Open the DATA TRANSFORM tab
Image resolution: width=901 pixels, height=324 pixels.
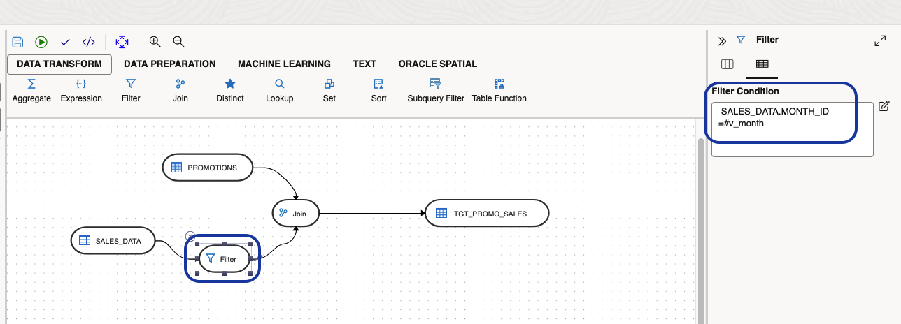tap(59, 64)
